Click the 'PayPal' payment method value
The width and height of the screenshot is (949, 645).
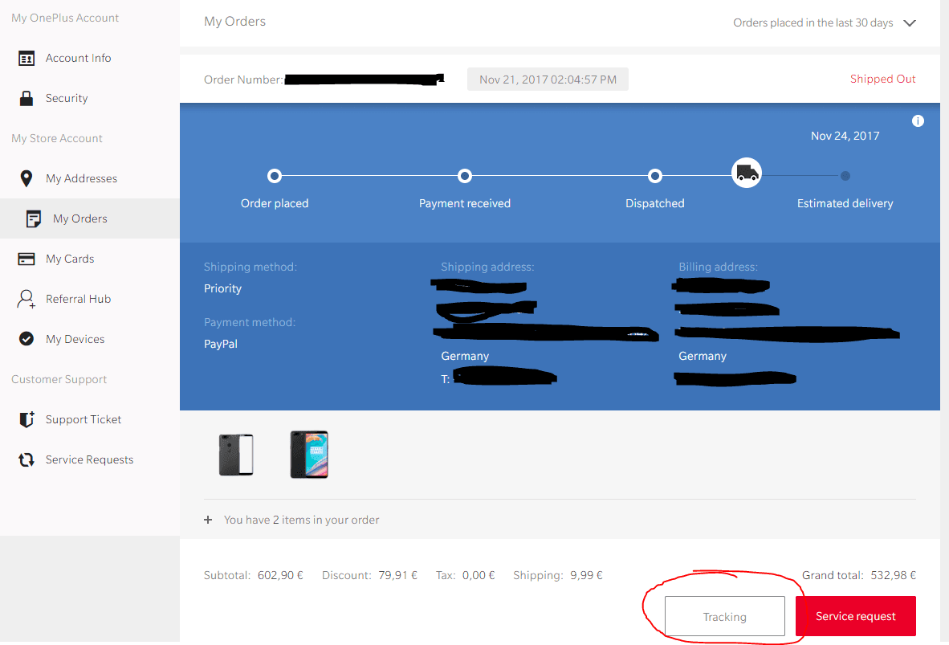pyautogui.click(x=220, y=344)
